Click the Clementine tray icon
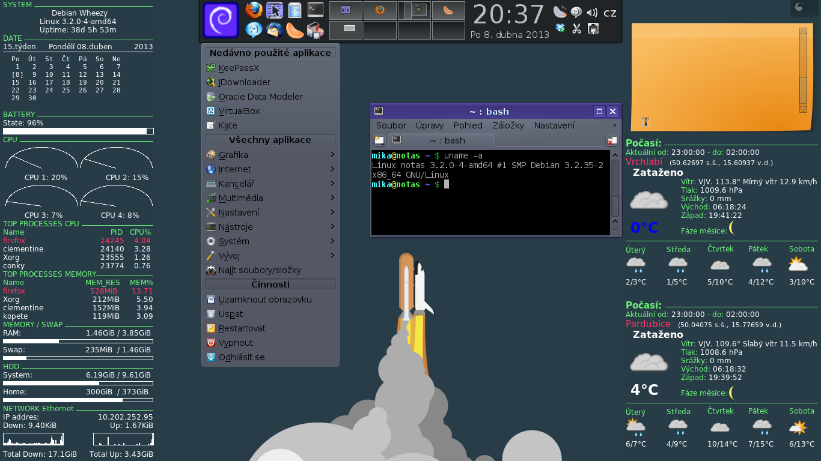This screenshot has width=821, height=461. click(560, 12)
